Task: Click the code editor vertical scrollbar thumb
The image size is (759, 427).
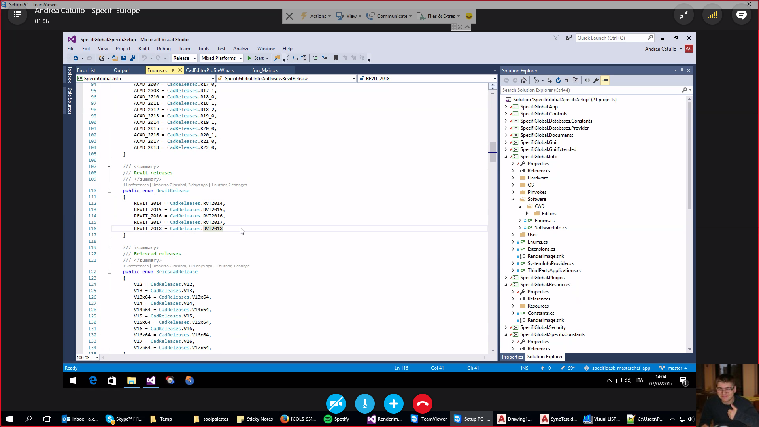Action: [493, 152]
